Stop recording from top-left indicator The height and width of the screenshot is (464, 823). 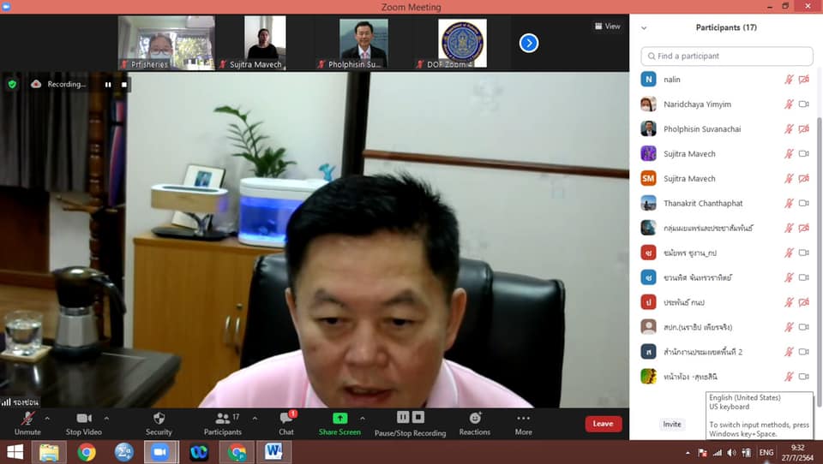[x=123, y=85]
